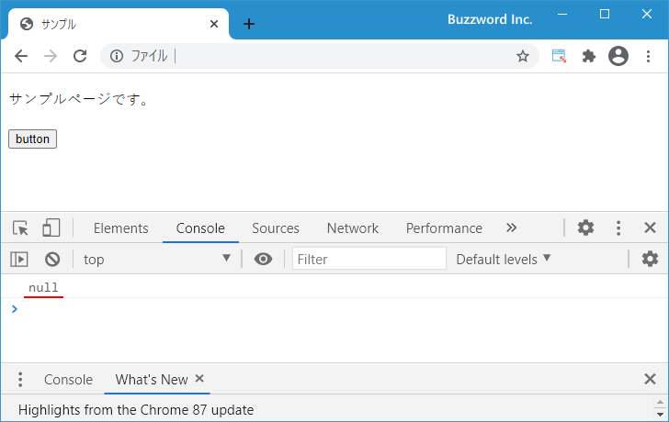Open the Extensions puzzle icon
Screen dimensions: 669x422
click(589, 56)
